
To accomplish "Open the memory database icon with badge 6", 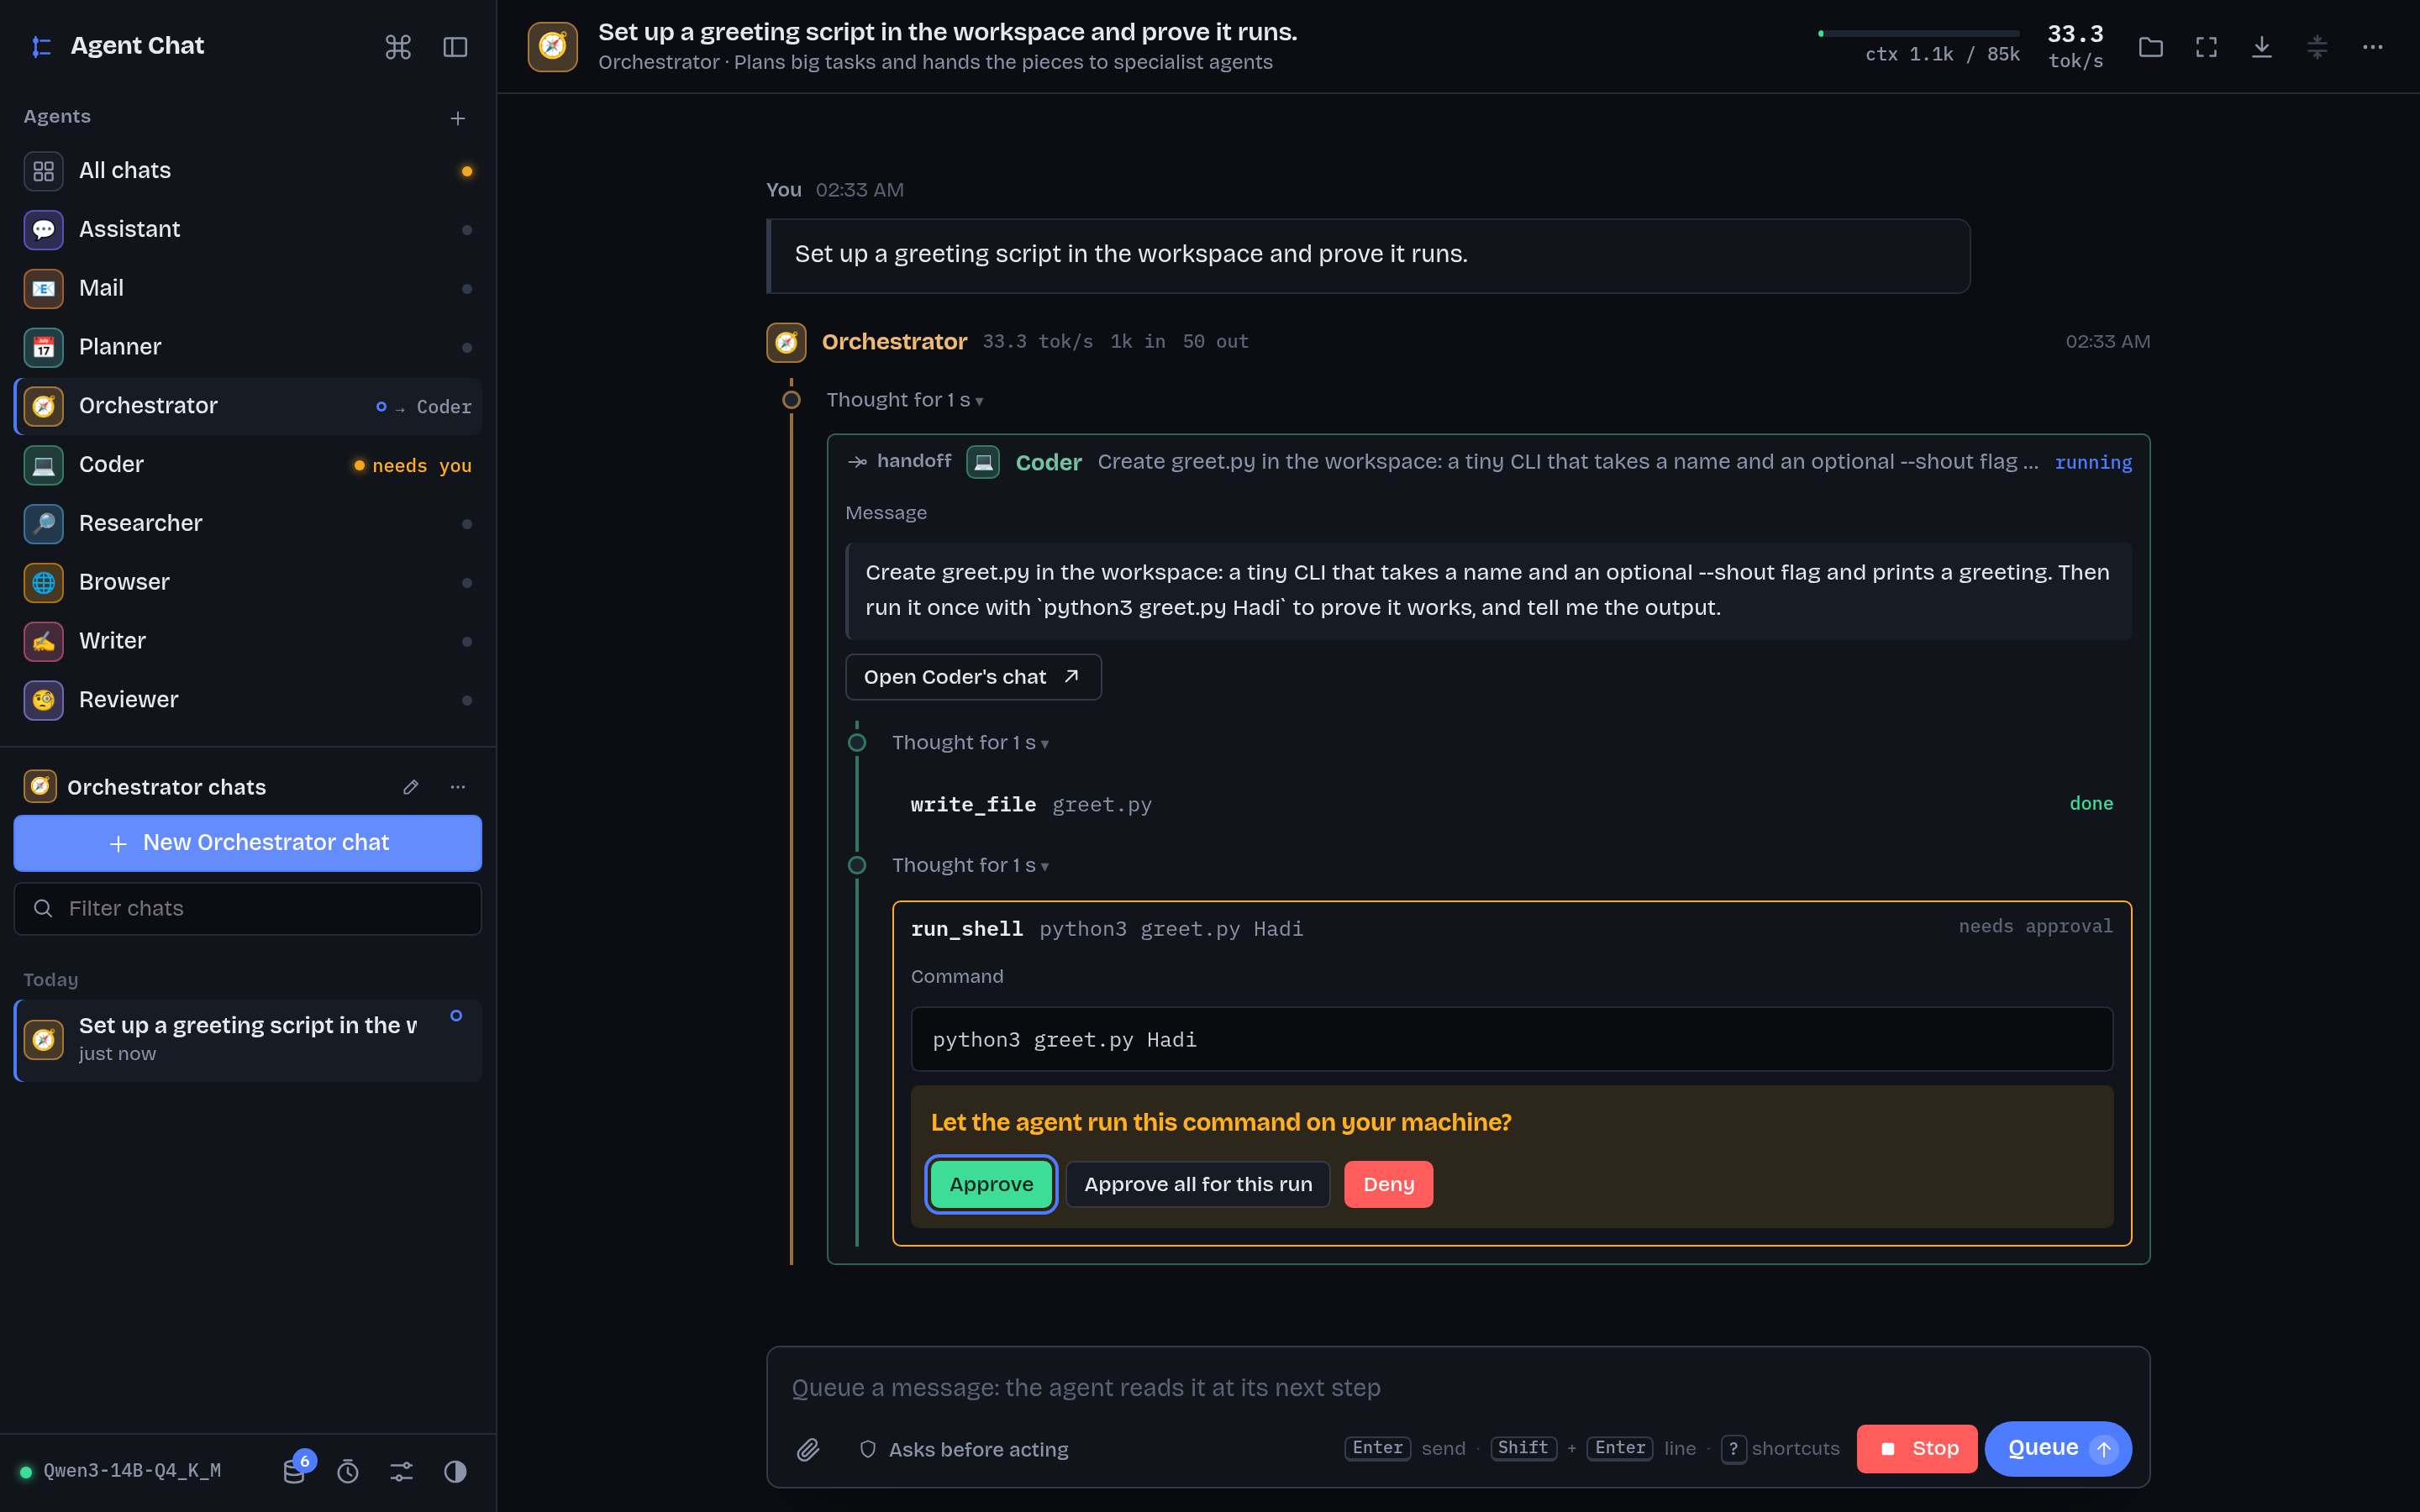I will (x=295, y=1470).
